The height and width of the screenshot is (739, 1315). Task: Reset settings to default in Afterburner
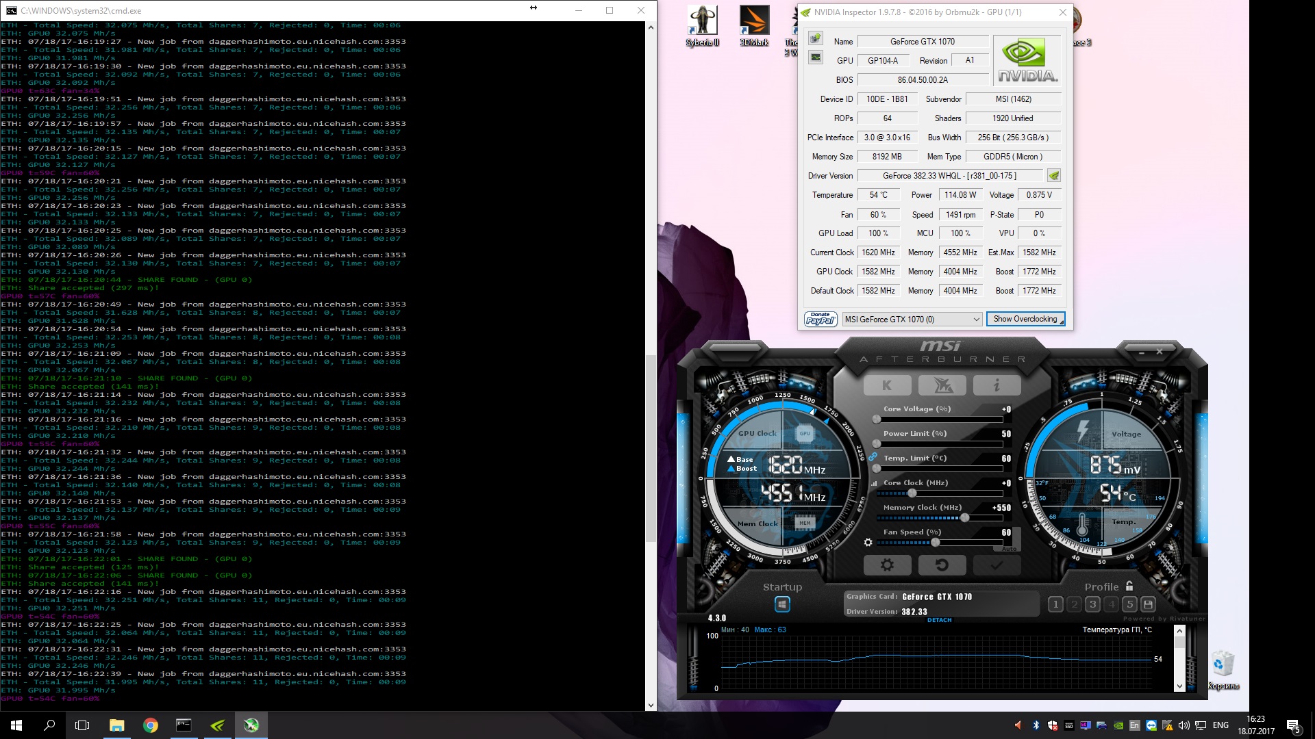click(x=942, y=565)
